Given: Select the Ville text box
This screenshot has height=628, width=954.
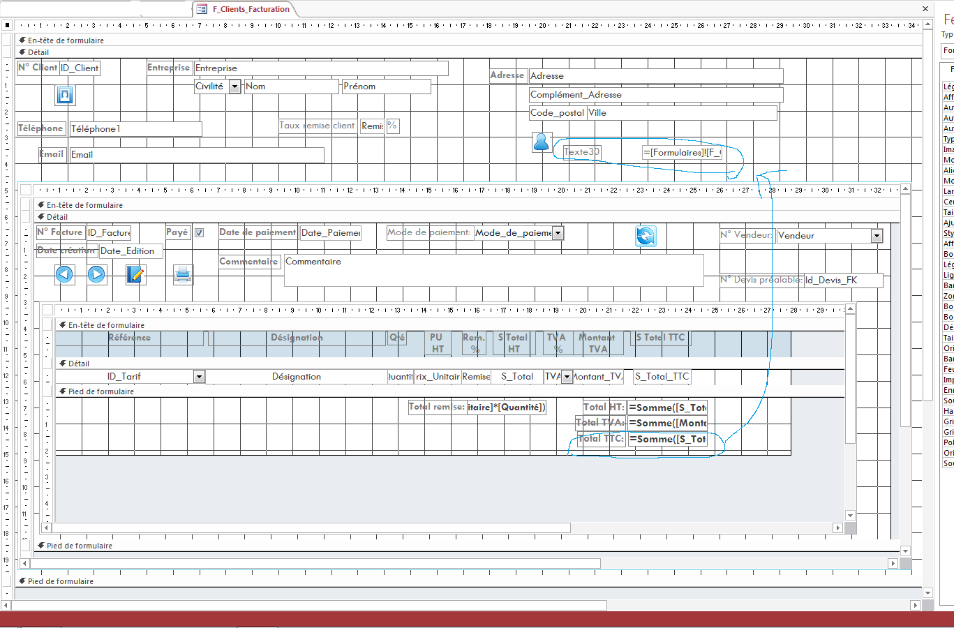Looking at the screenshot, I should point(682,113).
